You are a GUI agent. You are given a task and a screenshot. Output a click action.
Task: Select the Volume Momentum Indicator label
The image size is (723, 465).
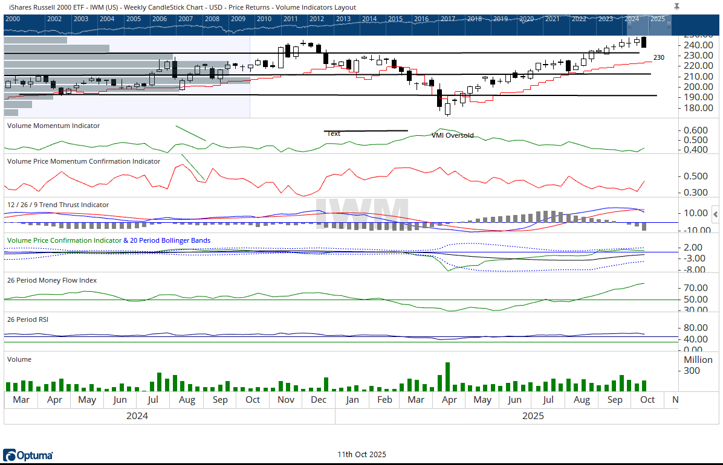click(53, 126)
